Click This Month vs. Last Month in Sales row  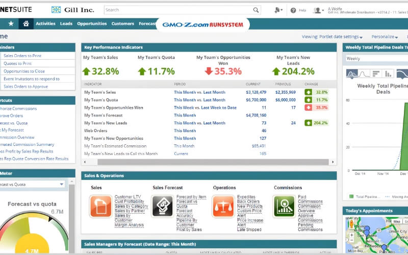tap(199, 92)
